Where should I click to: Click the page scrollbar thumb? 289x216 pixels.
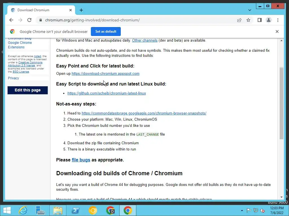[x=281, y=103]
